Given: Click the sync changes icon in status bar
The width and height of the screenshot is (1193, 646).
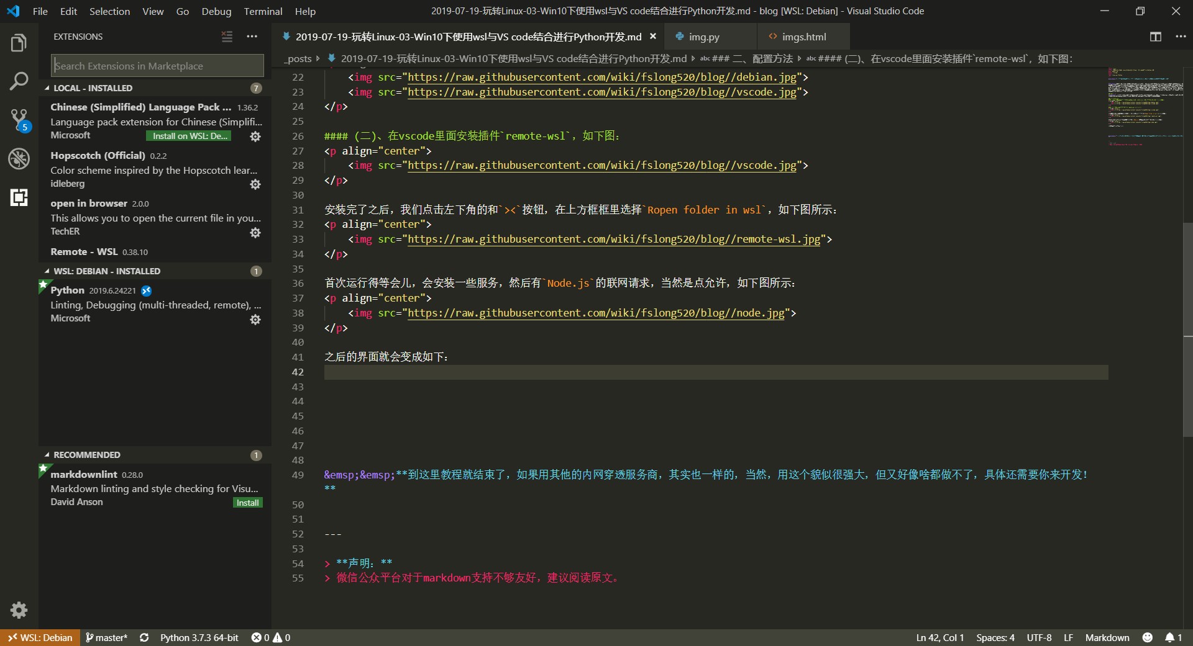Looking at the screenshot, I should point(144,637).
